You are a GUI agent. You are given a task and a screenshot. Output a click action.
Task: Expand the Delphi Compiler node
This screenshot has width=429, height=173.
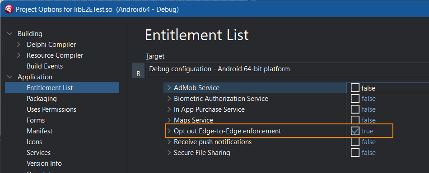19,44
